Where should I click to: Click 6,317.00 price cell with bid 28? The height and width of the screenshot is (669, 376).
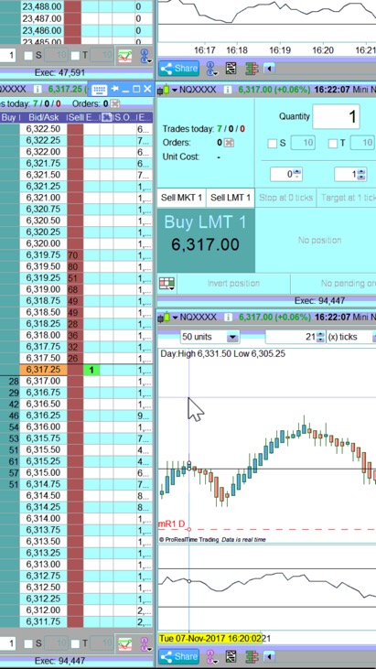tap(43, 381)
